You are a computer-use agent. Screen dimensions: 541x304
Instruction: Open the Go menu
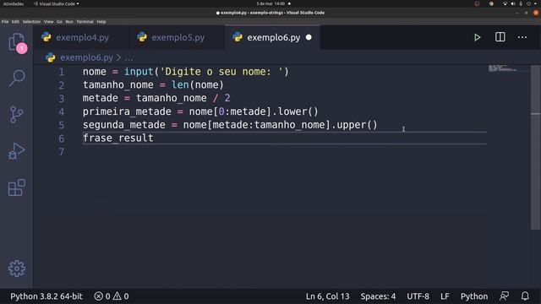click(59, 21)
